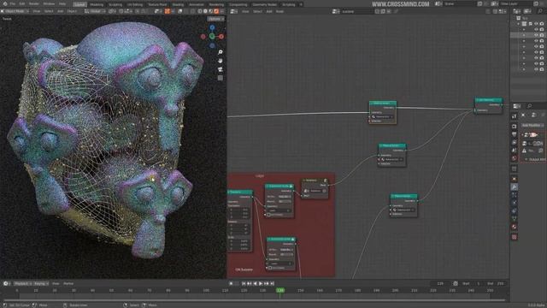547x308 pixels.
Task: Open the Tool properties tab
Action: click(515, 116)
